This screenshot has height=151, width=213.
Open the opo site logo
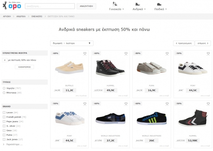coord(12,6)
